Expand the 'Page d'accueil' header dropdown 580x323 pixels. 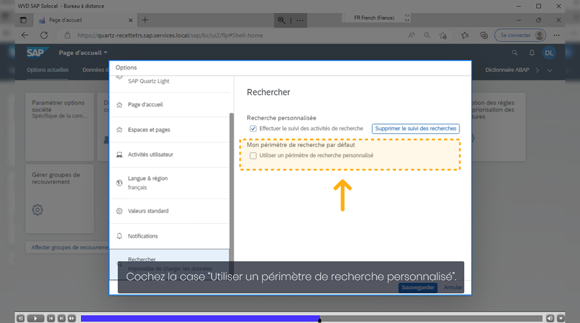pyautogui.click(x=106, y=53)
